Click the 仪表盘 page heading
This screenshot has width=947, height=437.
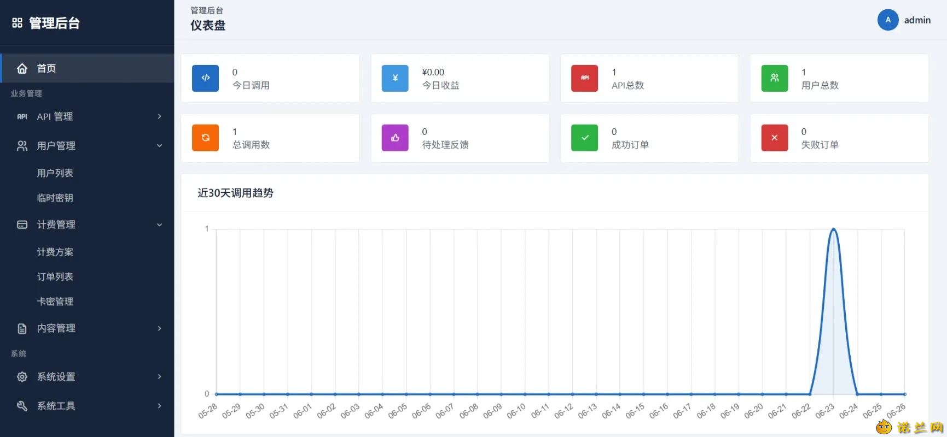208,26
